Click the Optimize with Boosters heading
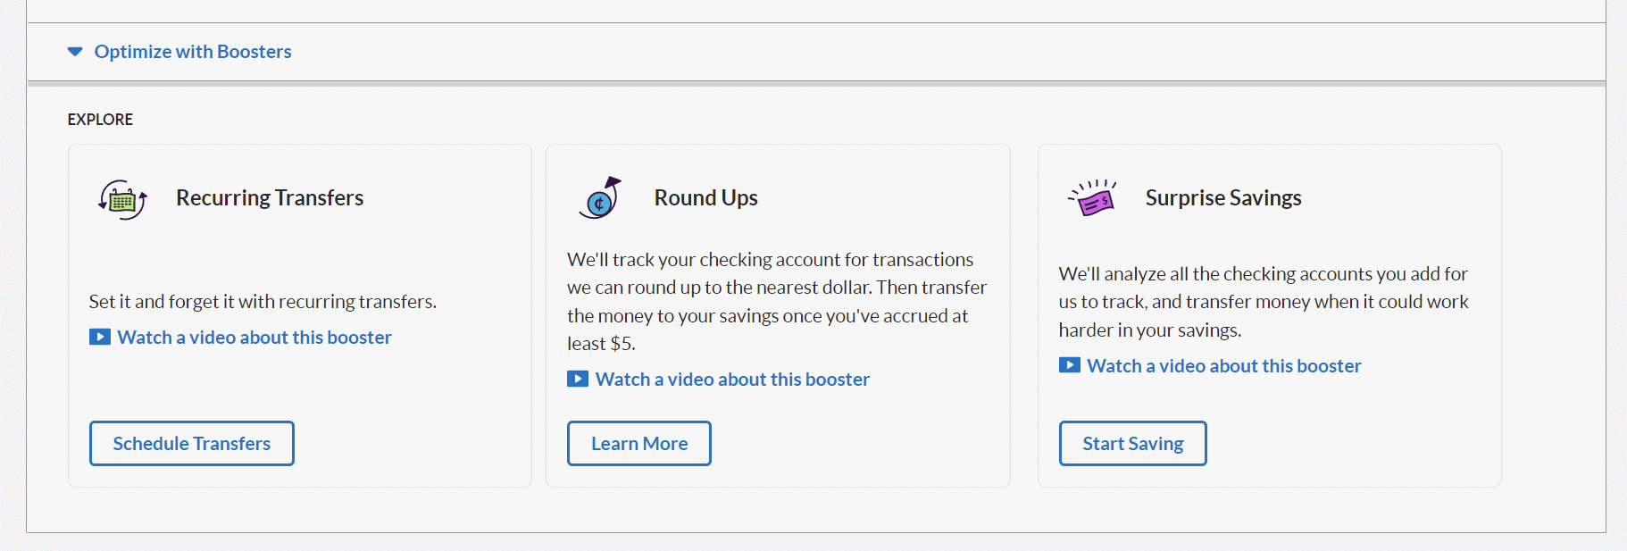The image size is (1627, 551). (x=193, y=52)
